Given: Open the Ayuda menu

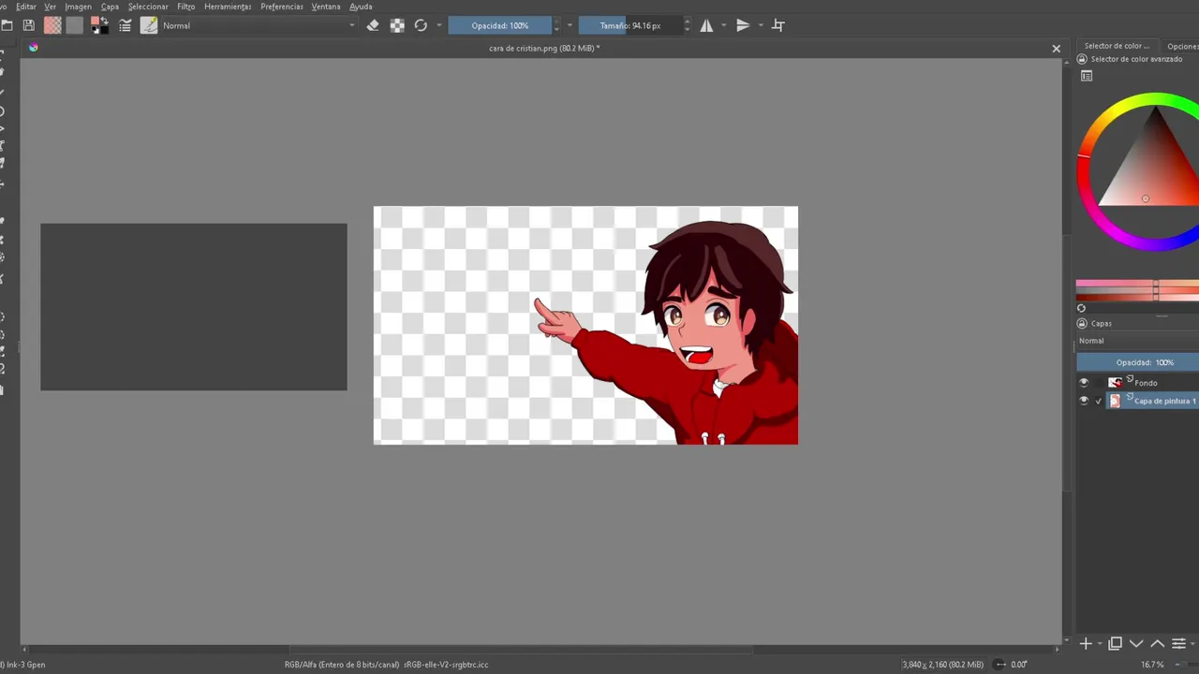Looking at the screenshot, I should [361, 7].
